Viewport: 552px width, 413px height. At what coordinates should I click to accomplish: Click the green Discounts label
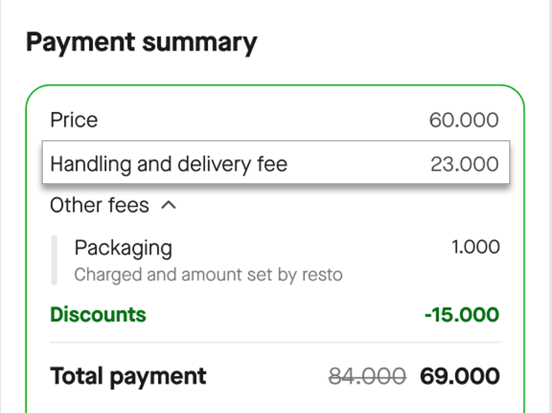tap(98, 315)
